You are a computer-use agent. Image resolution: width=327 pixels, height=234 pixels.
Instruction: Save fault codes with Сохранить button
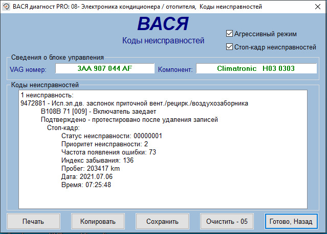[x=162, y=221]
